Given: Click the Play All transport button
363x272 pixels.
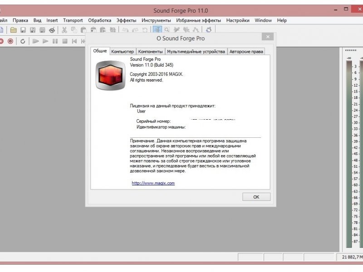Looking at the screenshot, I should pos(36,41).
